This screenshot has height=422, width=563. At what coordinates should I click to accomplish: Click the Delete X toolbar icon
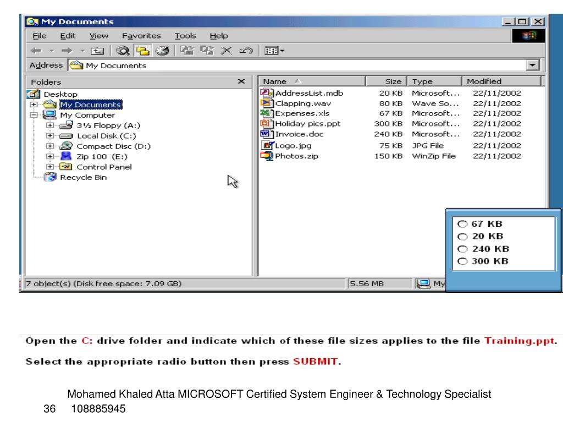pos(226,51)
